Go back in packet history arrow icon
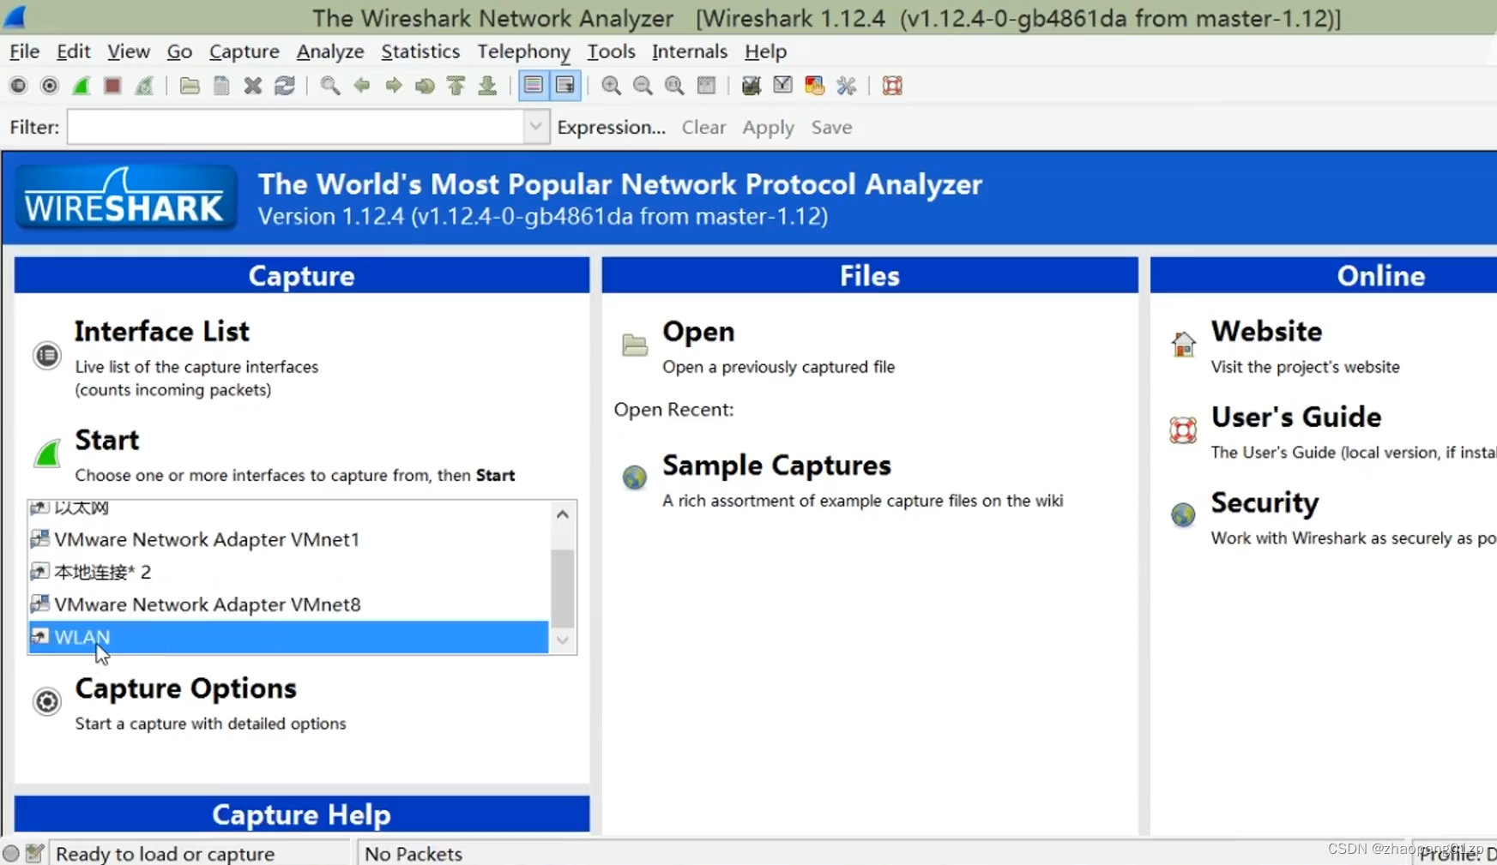The width and height of the screenshot is (1497, 865). pyautogui.click(x=362, y=86)
